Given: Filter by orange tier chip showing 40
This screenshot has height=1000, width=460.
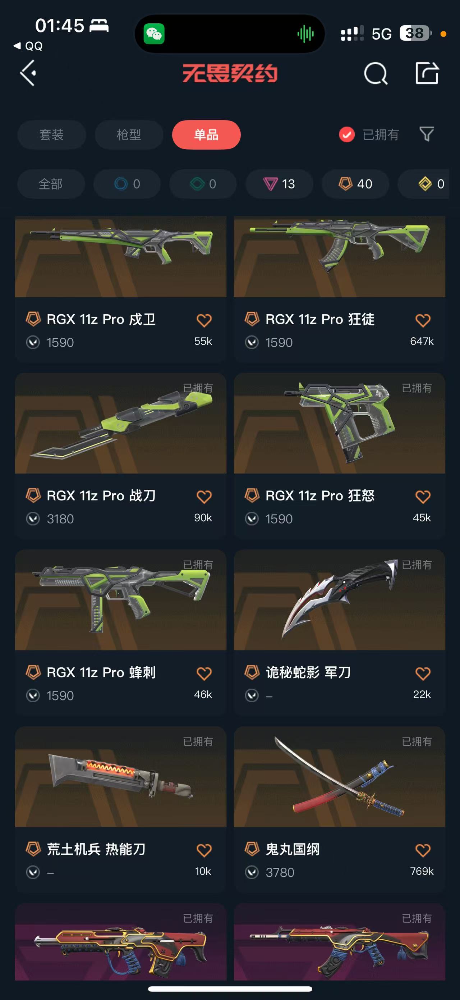Looking at the screenshot, I should tap(355, 184).
